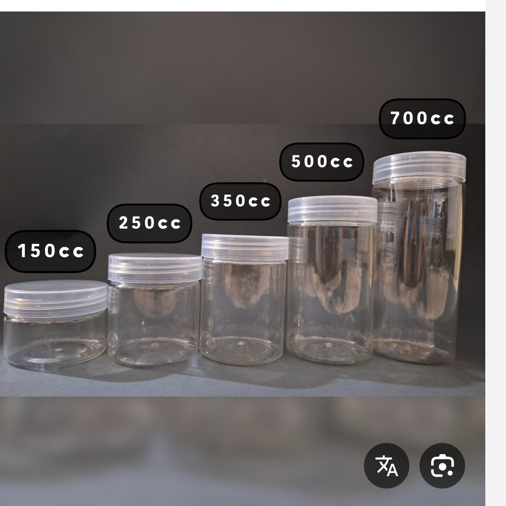Click the lid of the 700cc jar
Image resolution: width=506 pixels, height=506 pixels.
(x=419, y=168)
